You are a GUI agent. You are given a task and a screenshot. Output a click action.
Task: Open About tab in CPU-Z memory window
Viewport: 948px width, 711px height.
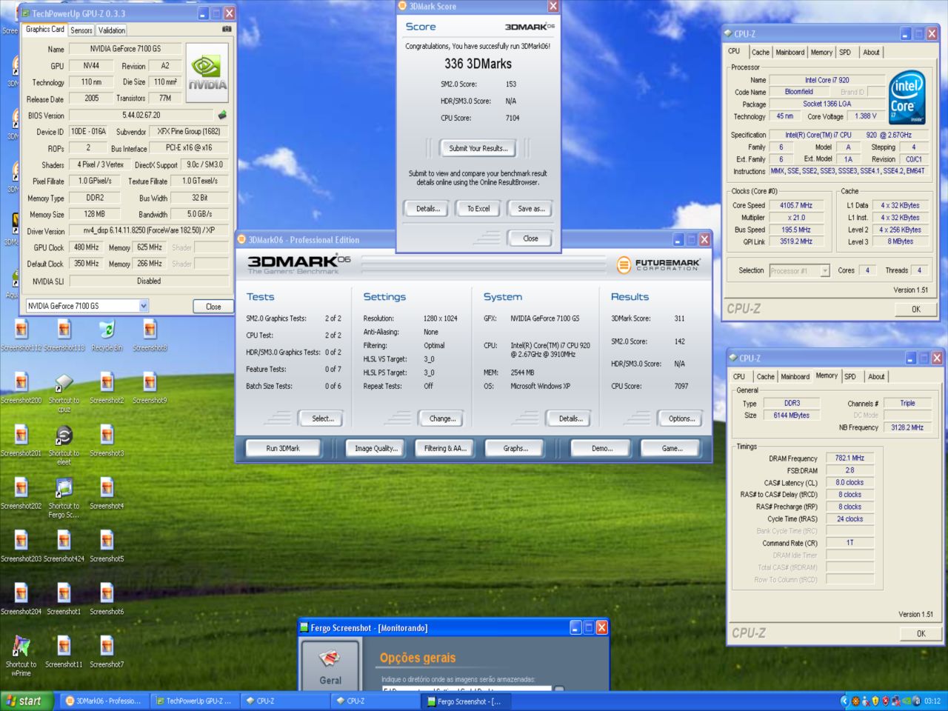coord(876,377)
